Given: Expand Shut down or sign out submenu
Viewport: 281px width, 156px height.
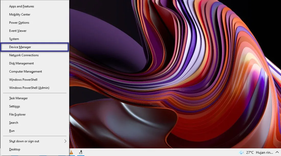Looking at the screenshot, I should (x=24, y=141).
